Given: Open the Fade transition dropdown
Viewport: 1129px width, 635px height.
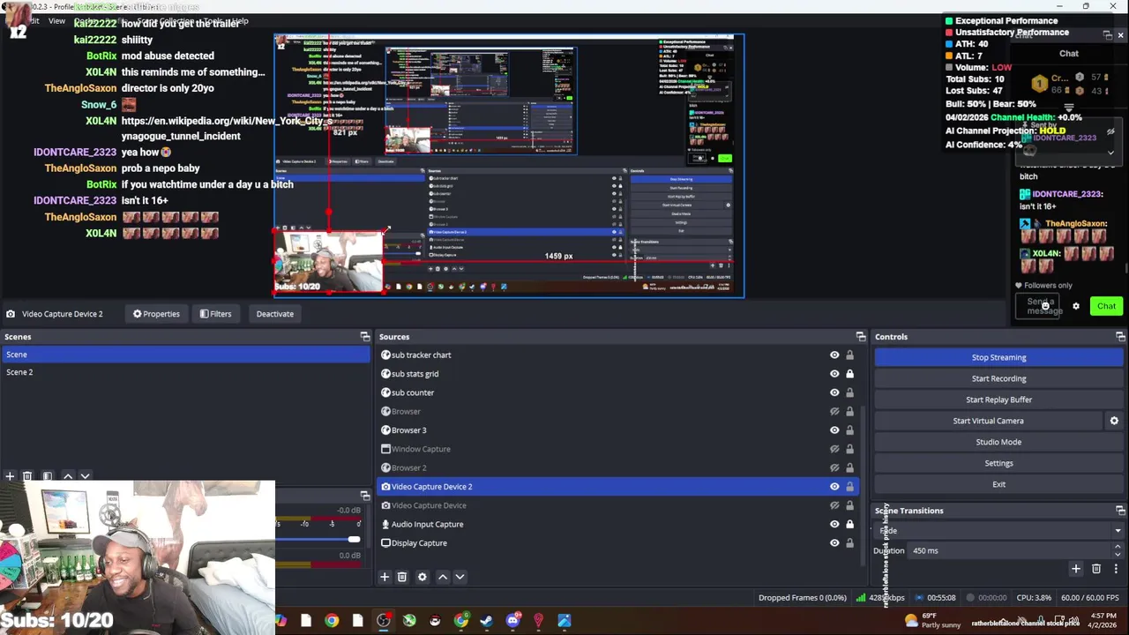Looking at the screenshot, I should tap(999, 531).
